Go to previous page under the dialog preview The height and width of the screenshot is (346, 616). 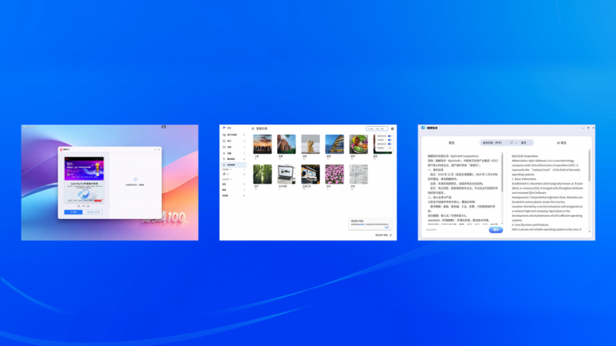(78, 206)
